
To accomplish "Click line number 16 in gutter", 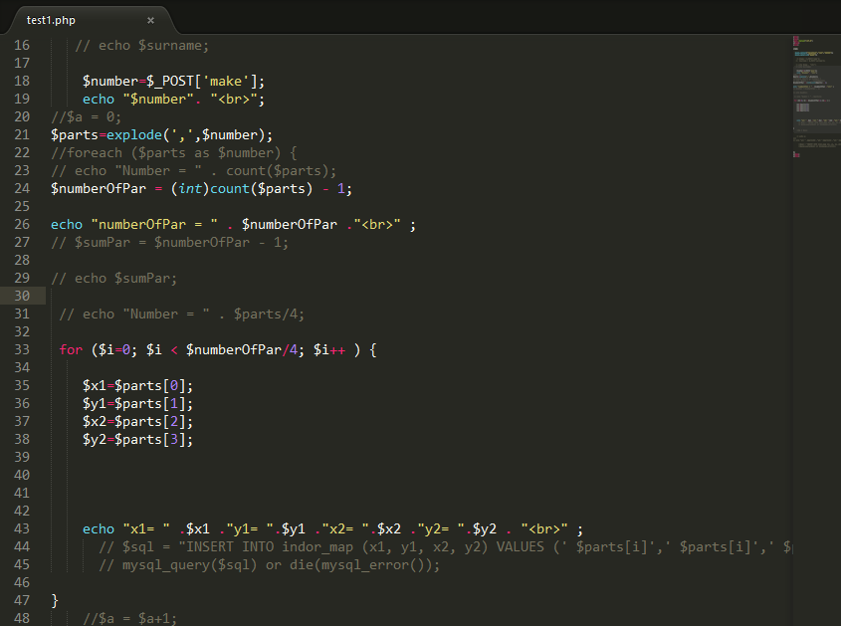I will pos(22,46).
